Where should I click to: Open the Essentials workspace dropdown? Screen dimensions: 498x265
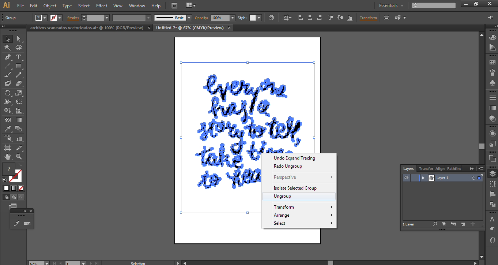(x=391, y=6)
